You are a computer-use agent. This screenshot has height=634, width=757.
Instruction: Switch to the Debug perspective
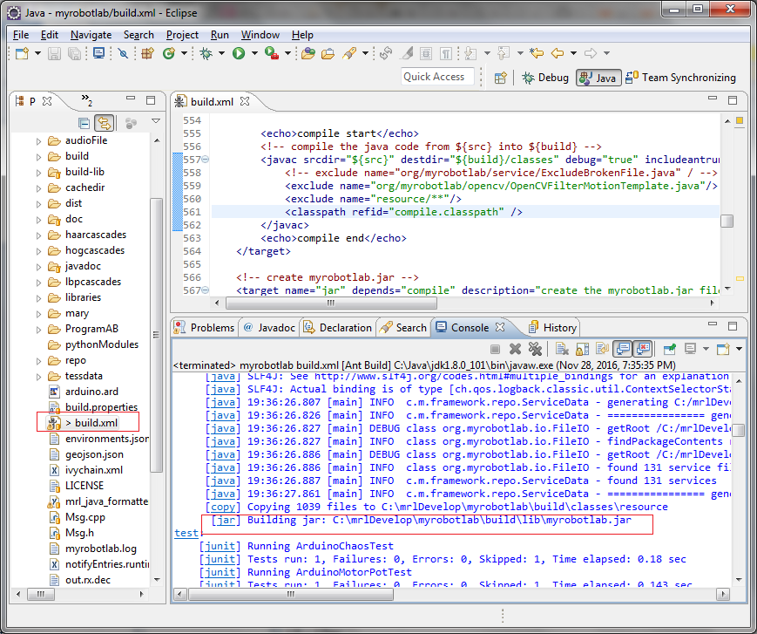pos(545,78)
